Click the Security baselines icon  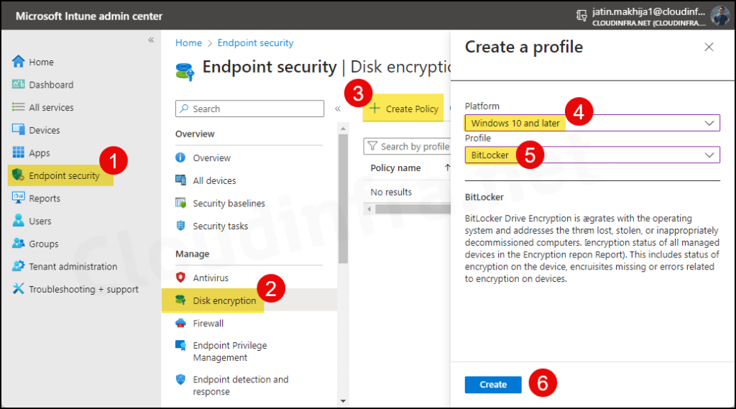(180, 203)
